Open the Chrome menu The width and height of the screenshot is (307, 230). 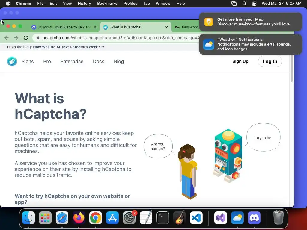click(x=23, y=4)
